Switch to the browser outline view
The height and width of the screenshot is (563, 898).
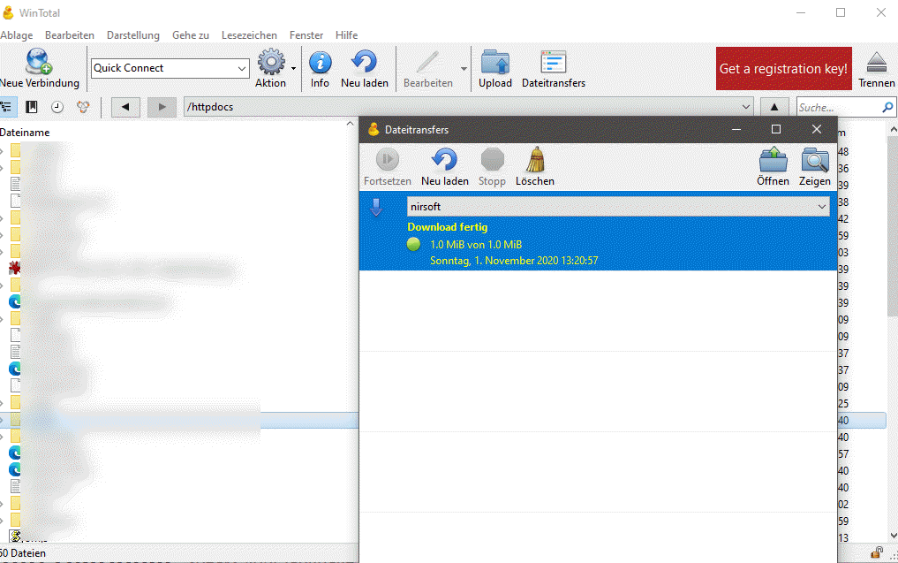[x=7, y=107]
